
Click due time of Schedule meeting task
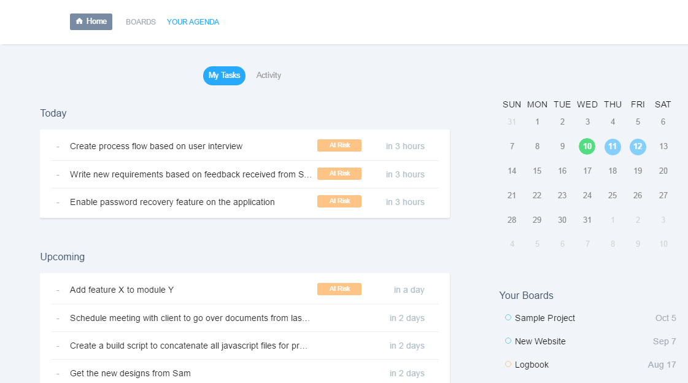pyautogui.click(x=407, y=318)
